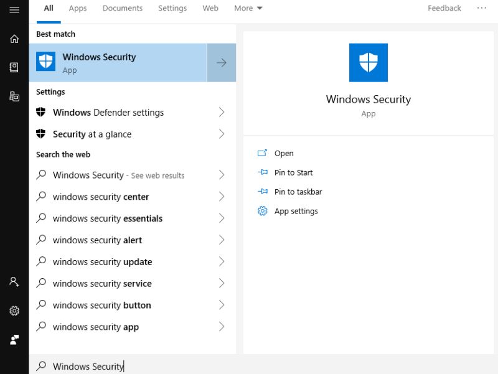
Task: Click the Home icon in the sidebar
Action: [14, 39]
